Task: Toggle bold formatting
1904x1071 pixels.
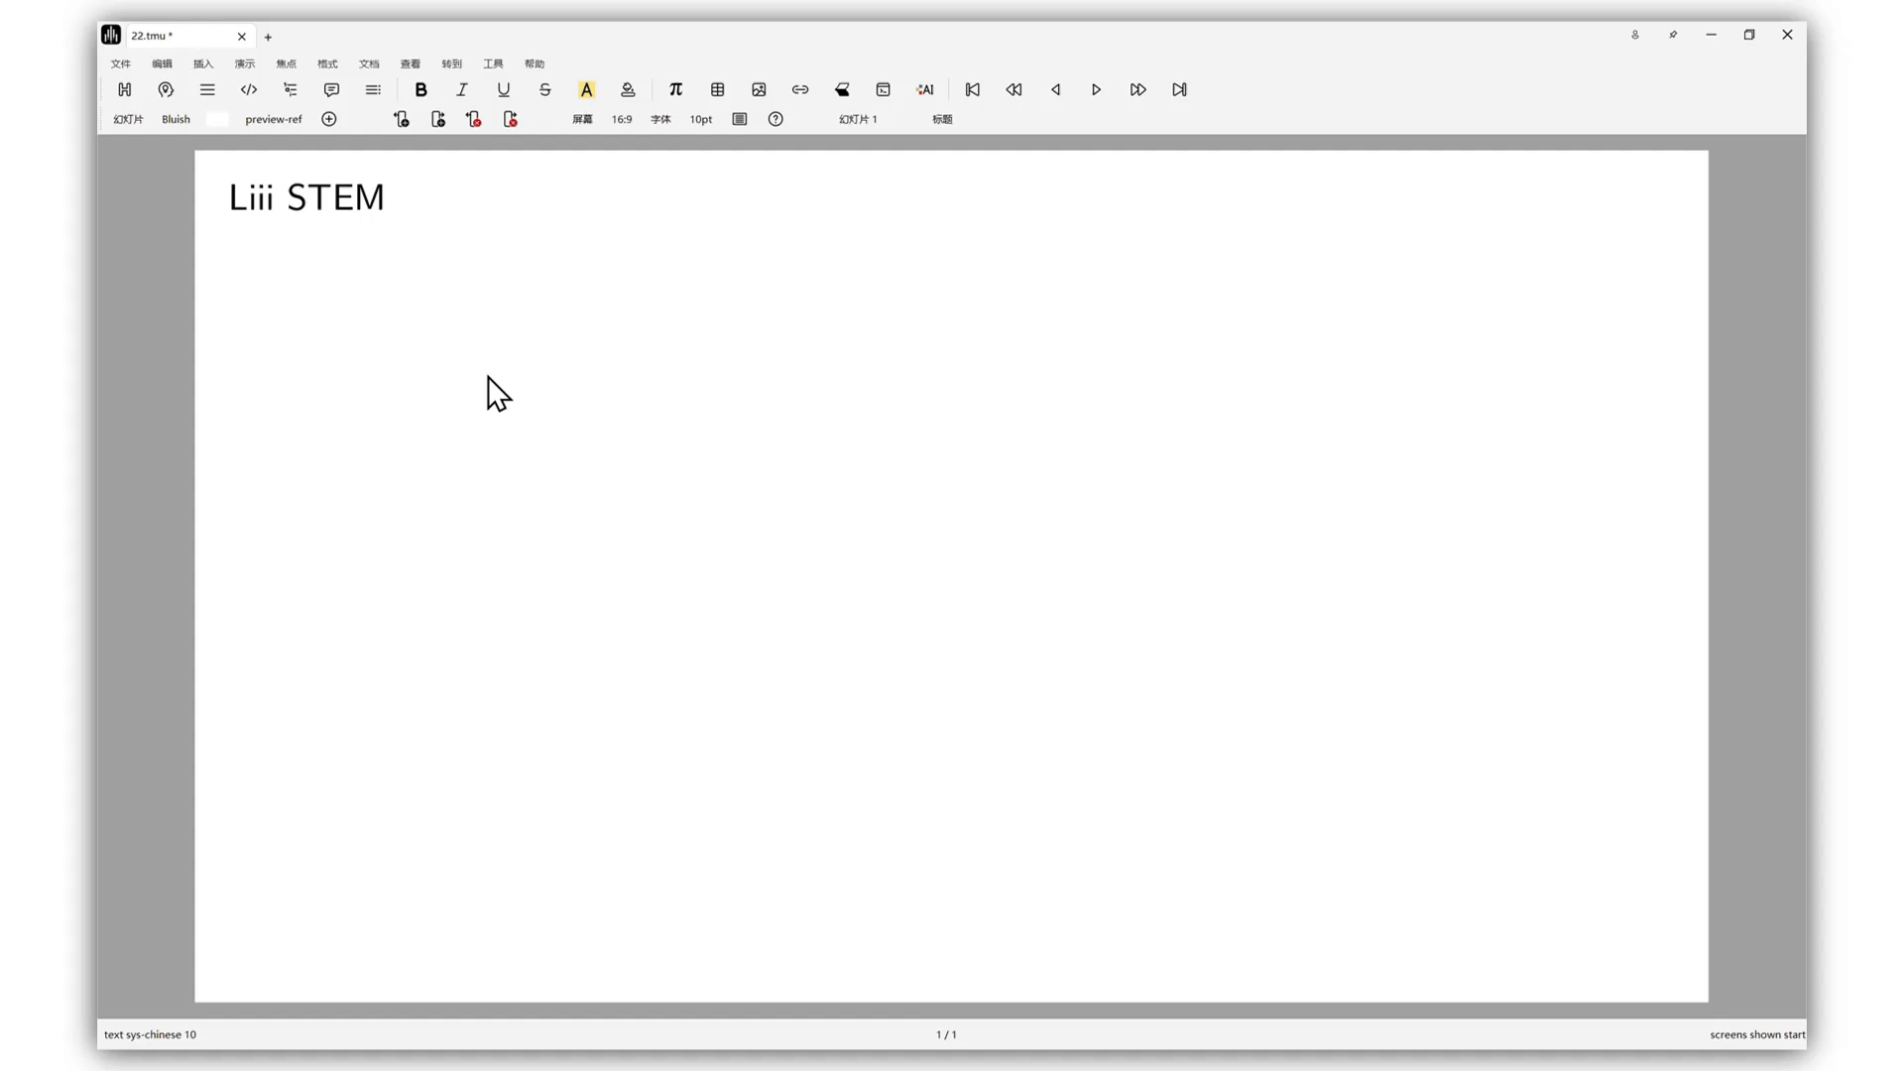Action: coord(420,89)
